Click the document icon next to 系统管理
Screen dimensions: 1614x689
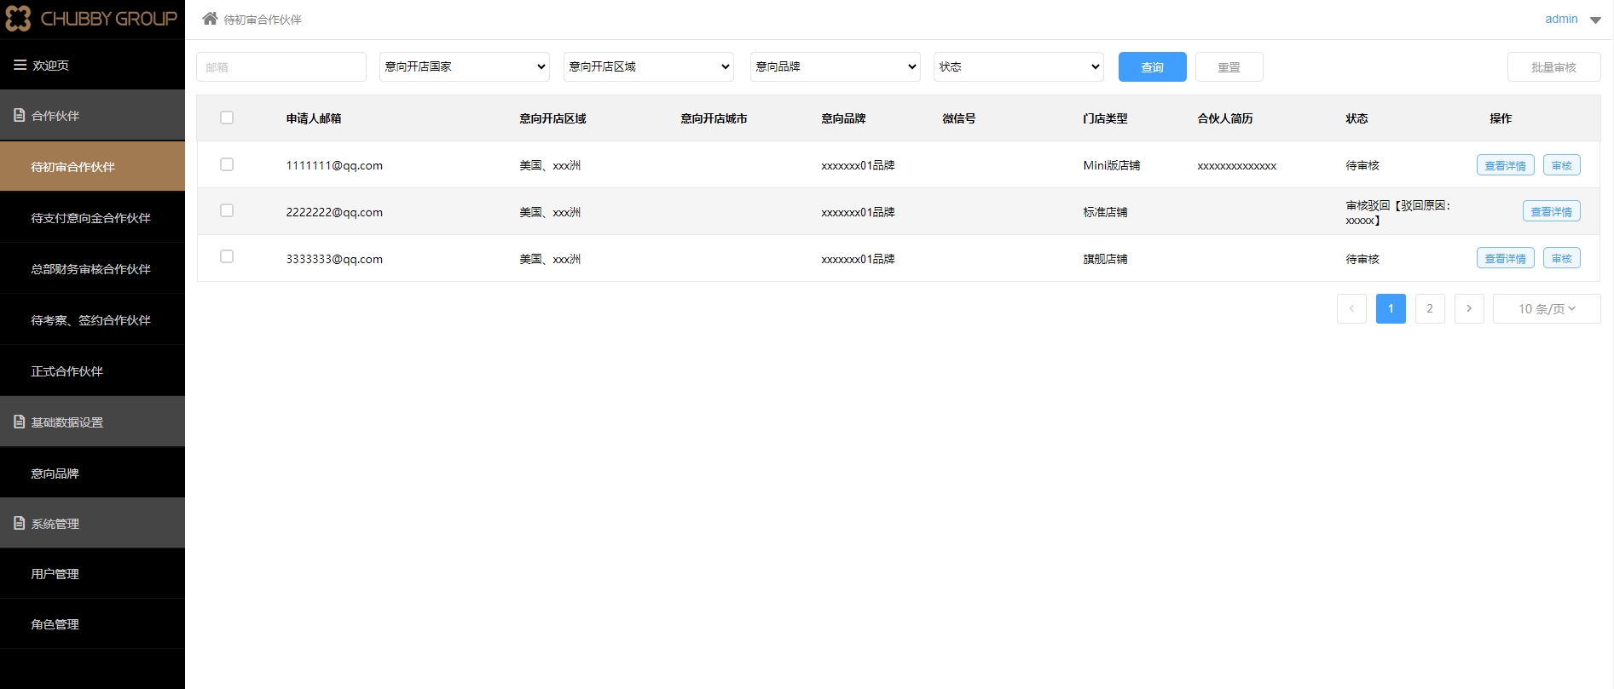coord(20,523)
